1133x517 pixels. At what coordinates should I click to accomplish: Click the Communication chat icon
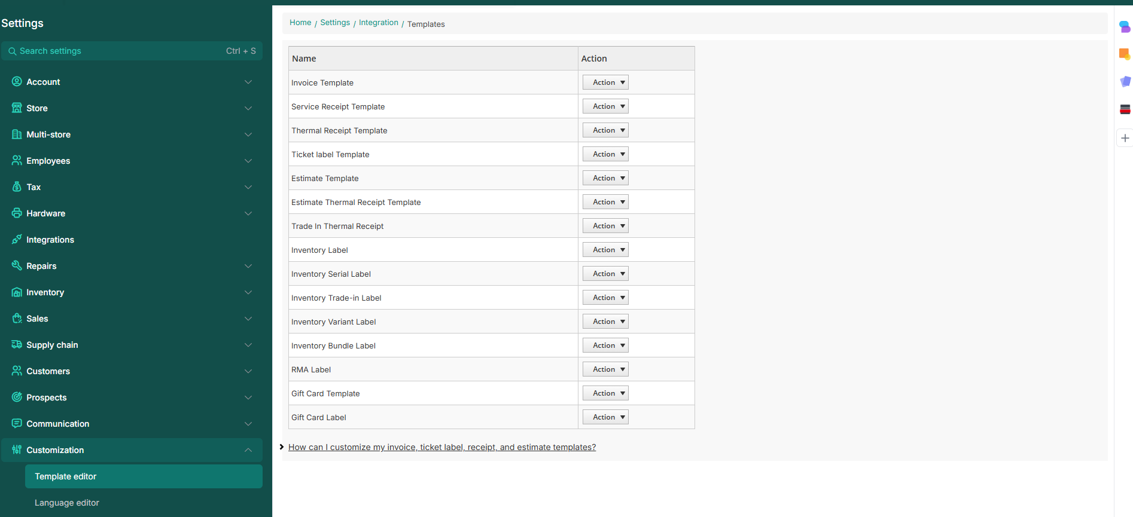17,423
